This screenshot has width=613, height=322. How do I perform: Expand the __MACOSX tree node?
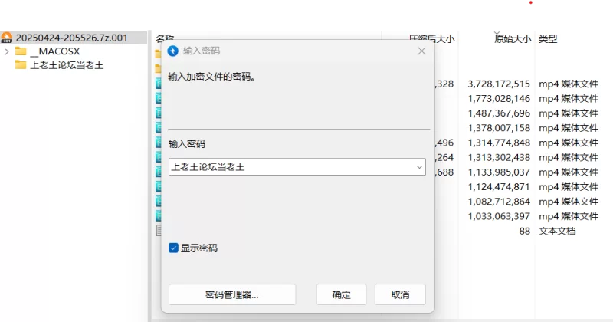point(7,51)
